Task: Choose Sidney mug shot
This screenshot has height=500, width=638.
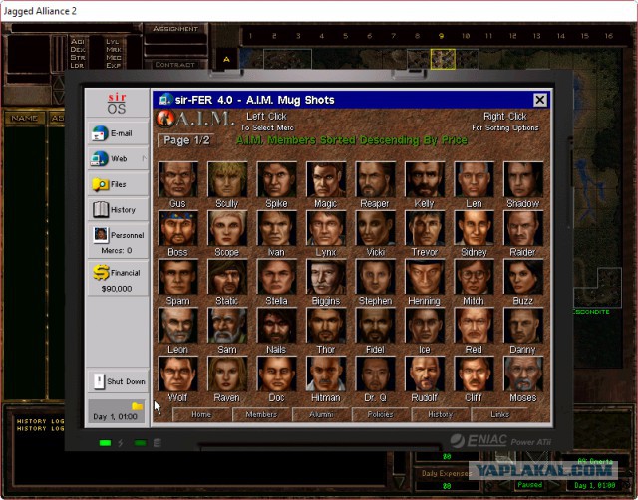Action: [474, 228]
